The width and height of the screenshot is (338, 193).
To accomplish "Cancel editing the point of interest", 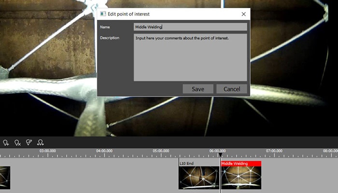I will pos(232,89).
